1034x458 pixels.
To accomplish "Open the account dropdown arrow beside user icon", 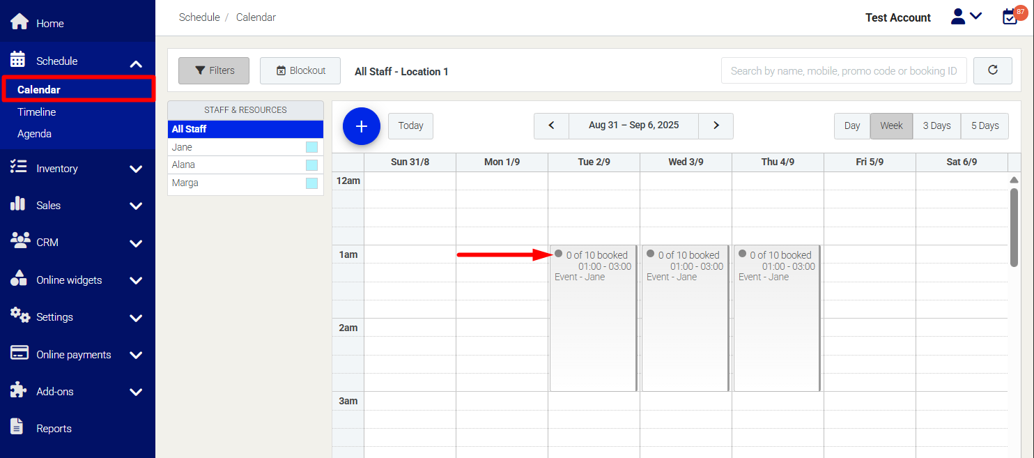I will (975, 15).
